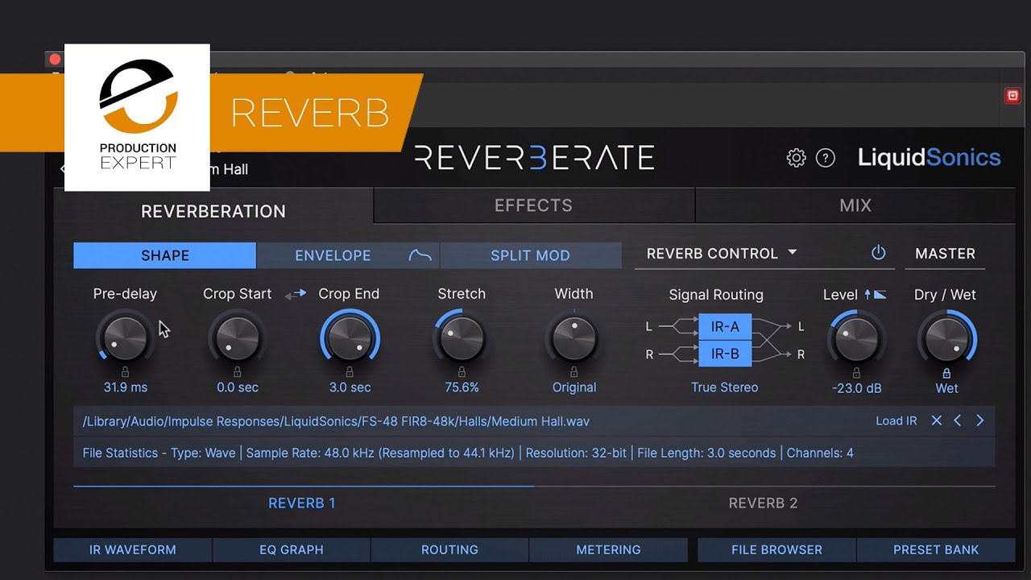
Task: Open the Preset Bank panel
Action: pos(936,549)
